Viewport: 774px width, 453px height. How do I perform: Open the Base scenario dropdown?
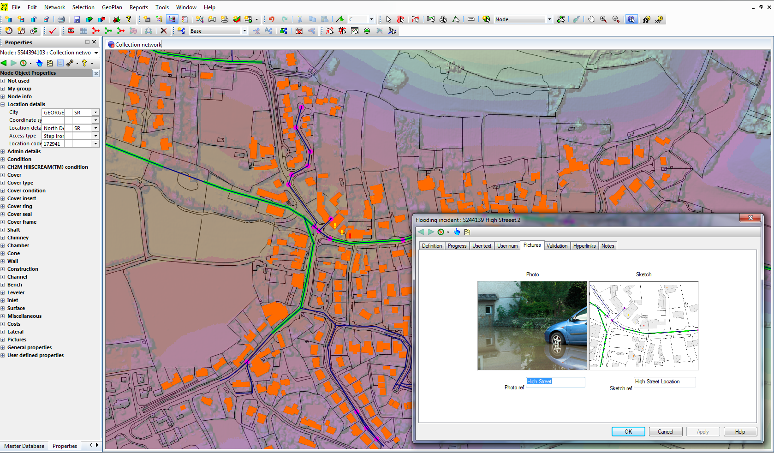tap(244, 31)
